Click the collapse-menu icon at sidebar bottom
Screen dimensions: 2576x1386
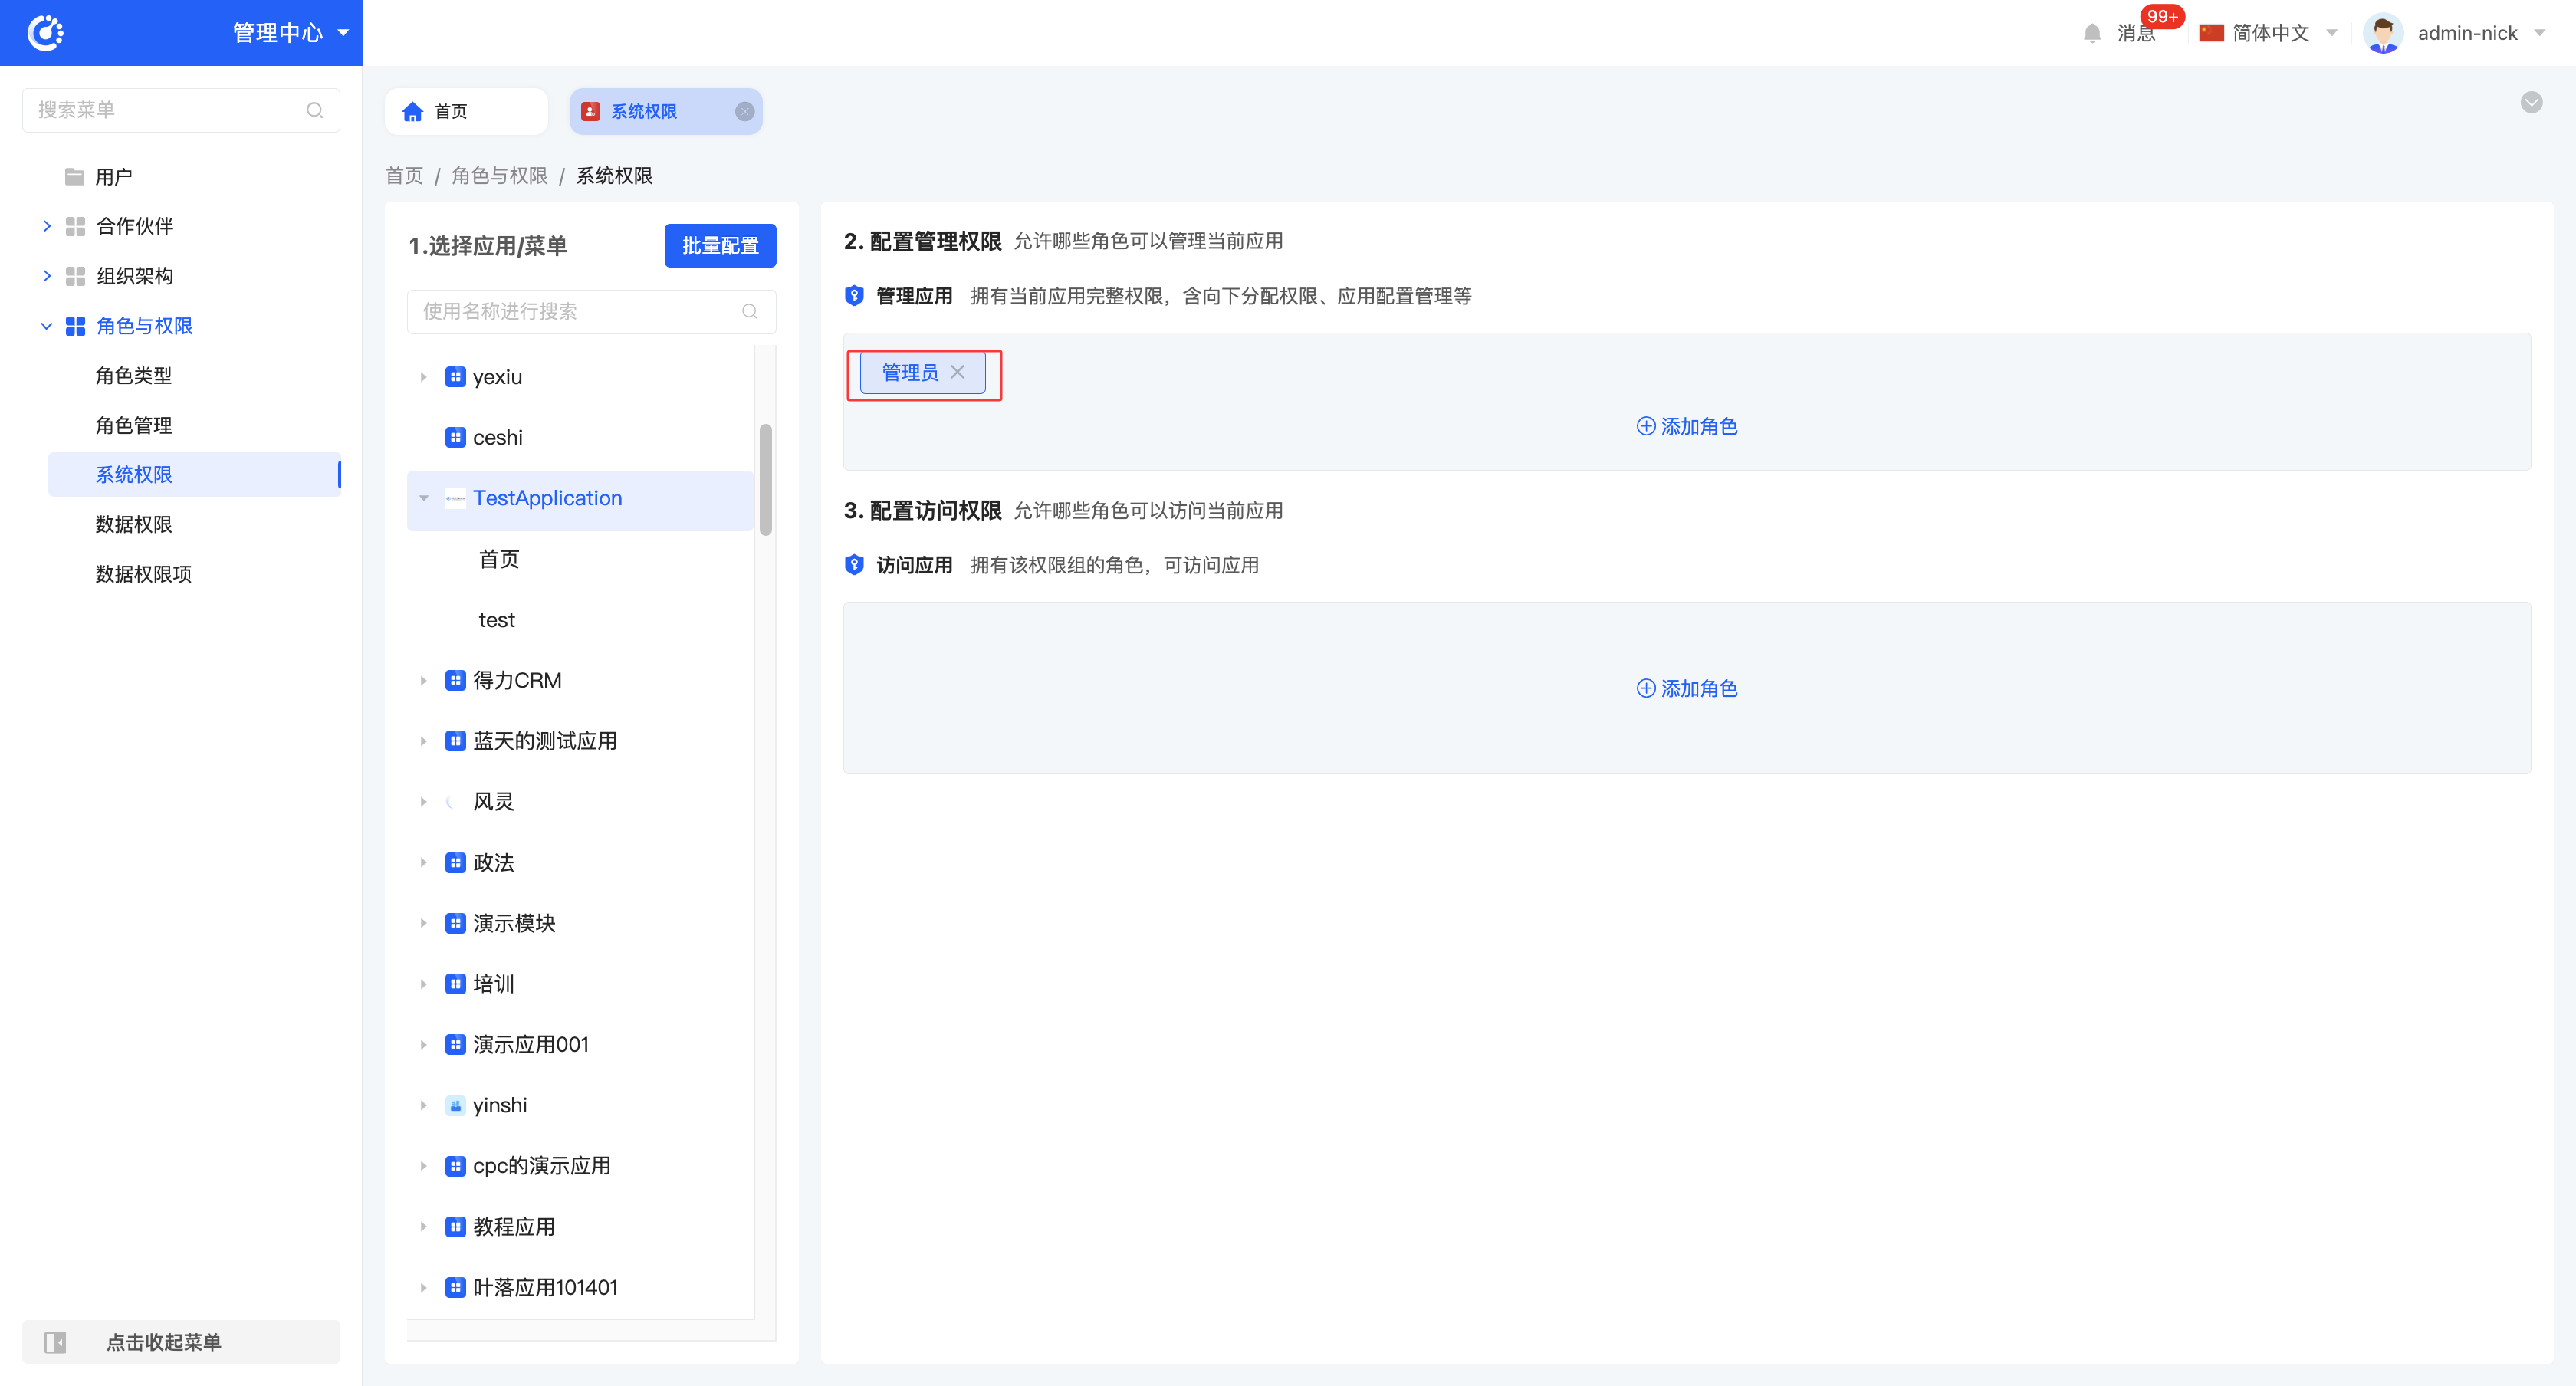coord(56,1342)
